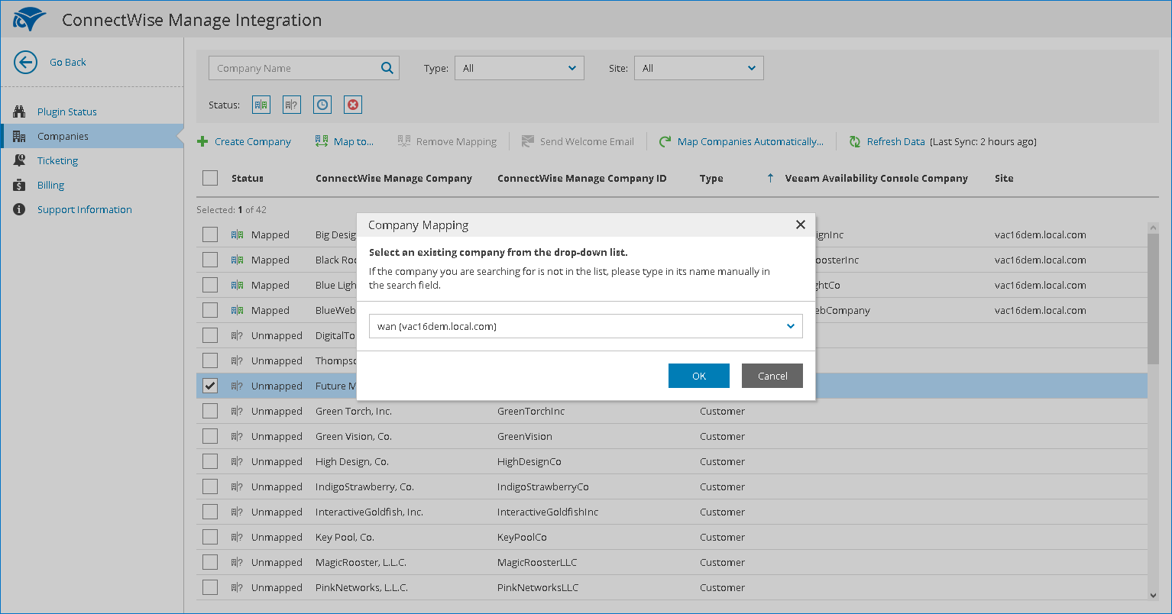Click the Company Name search field
Screen dimensions: 1172x614
[x=294, y=68]
